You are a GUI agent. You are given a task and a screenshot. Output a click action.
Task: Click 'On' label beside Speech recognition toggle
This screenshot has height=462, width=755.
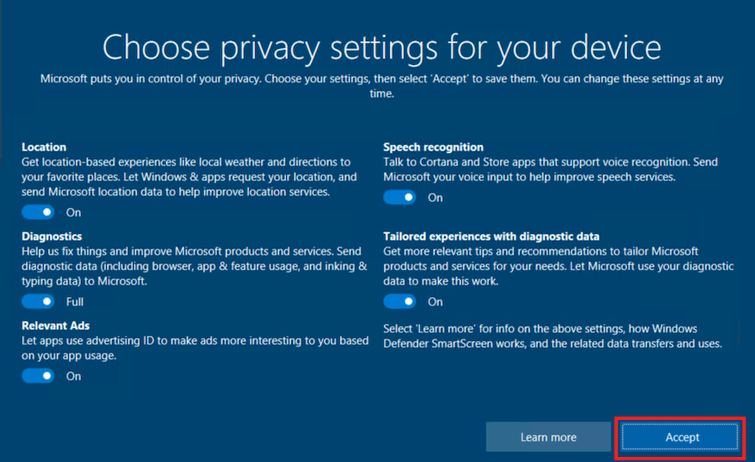pos(435,198)
